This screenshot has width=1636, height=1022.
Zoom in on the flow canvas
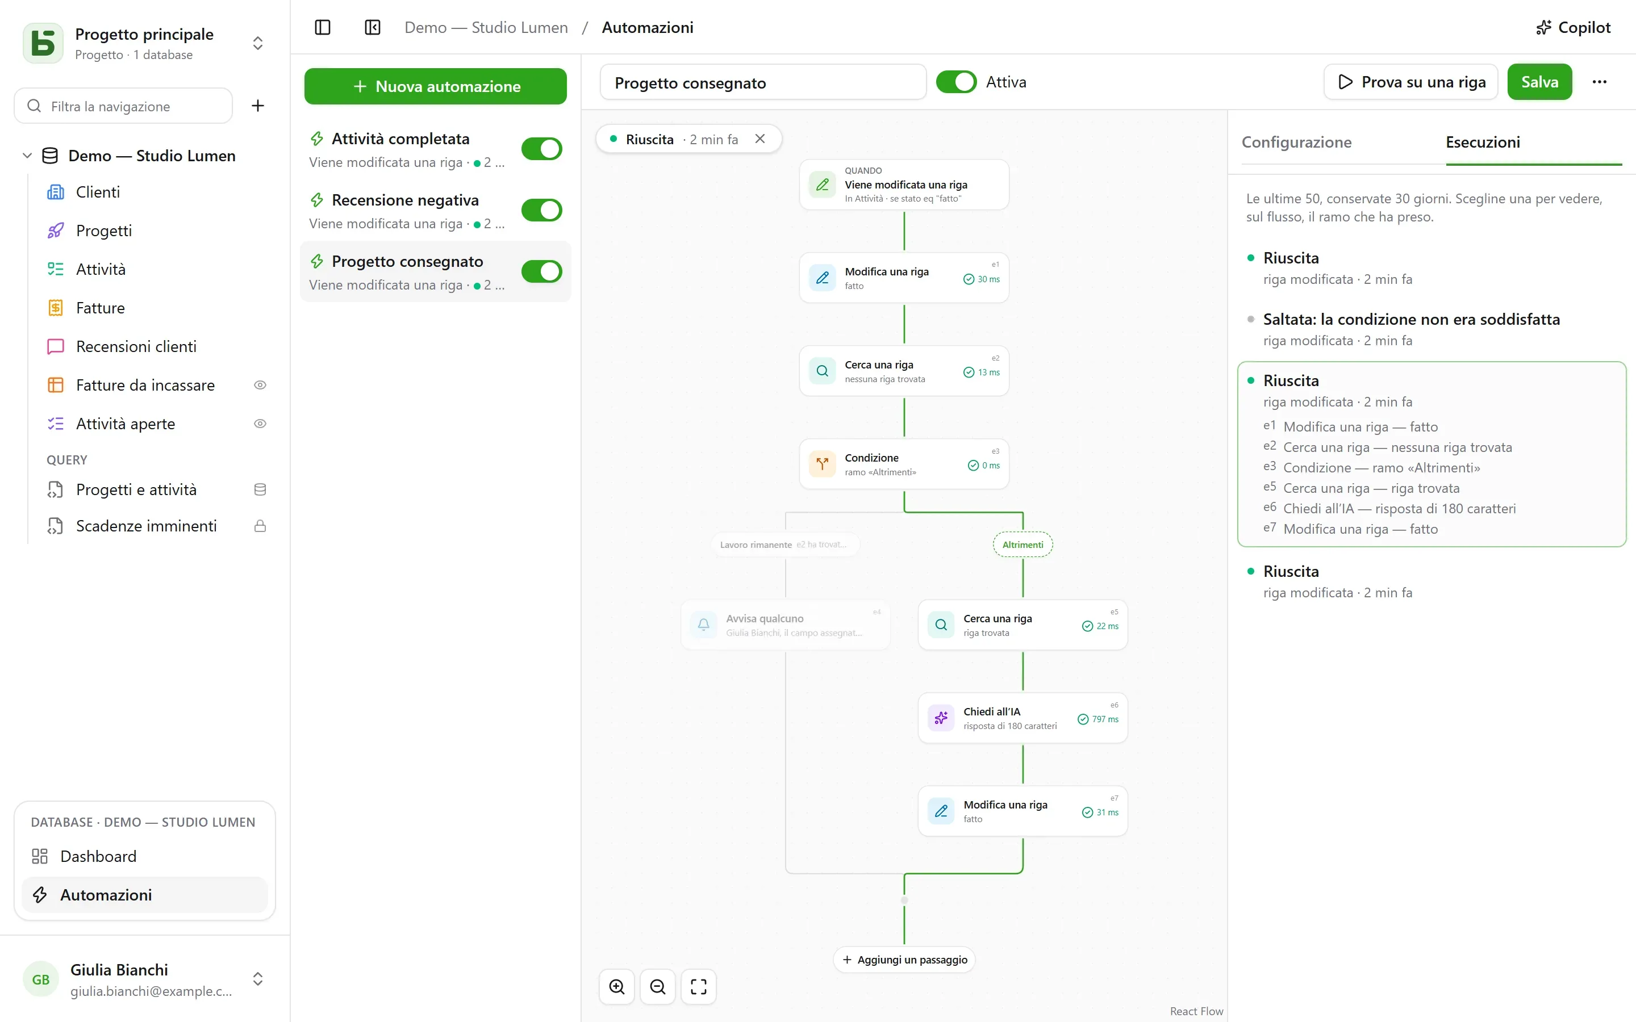616,986
